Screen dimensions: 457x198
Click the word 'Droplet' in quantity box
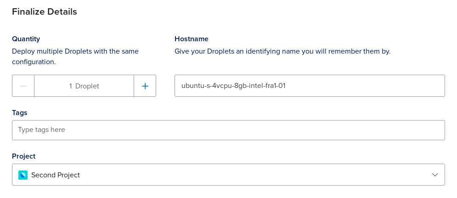coord(87,86)
